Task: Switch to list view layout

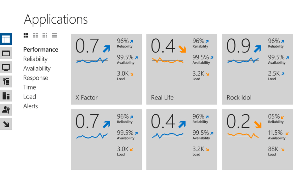Action: point(54,35)
